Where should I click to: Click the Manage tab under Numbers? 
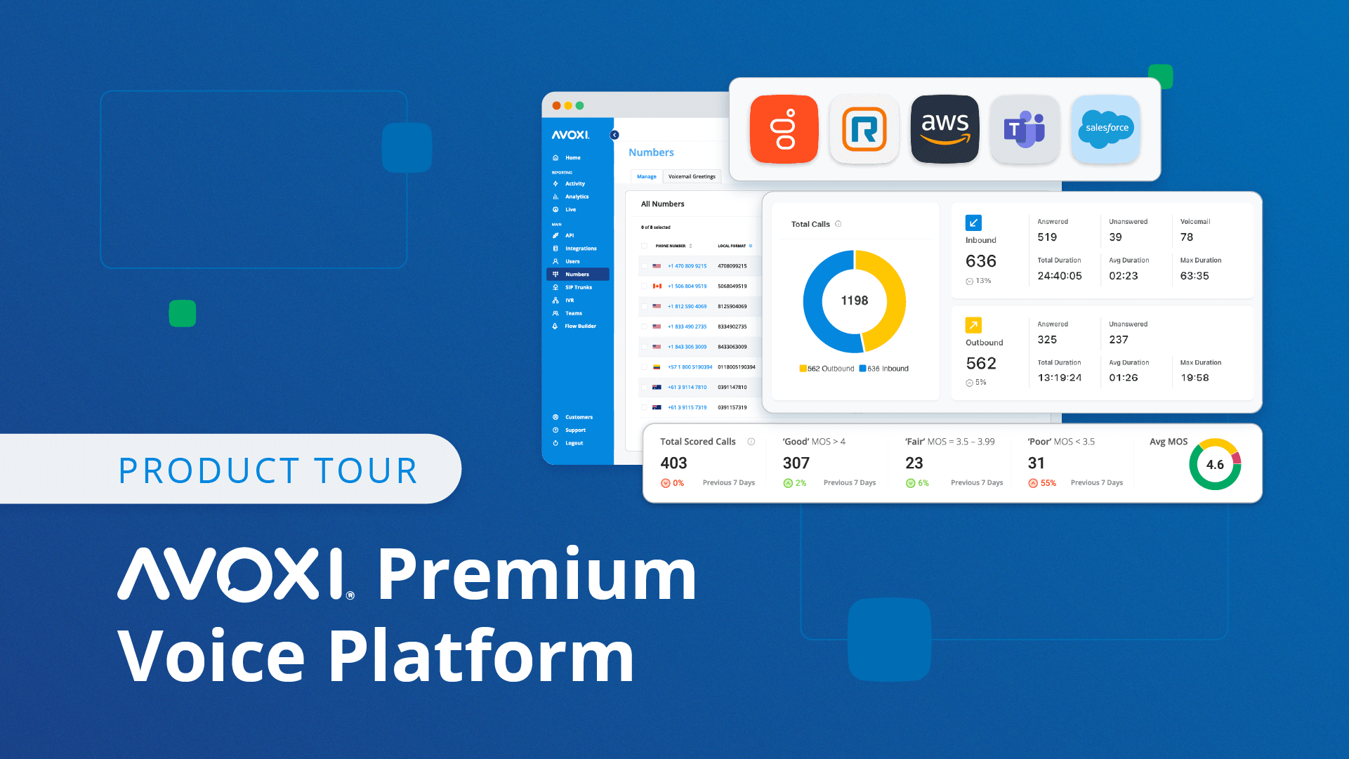pyautogui.click(x=646, y=179)
